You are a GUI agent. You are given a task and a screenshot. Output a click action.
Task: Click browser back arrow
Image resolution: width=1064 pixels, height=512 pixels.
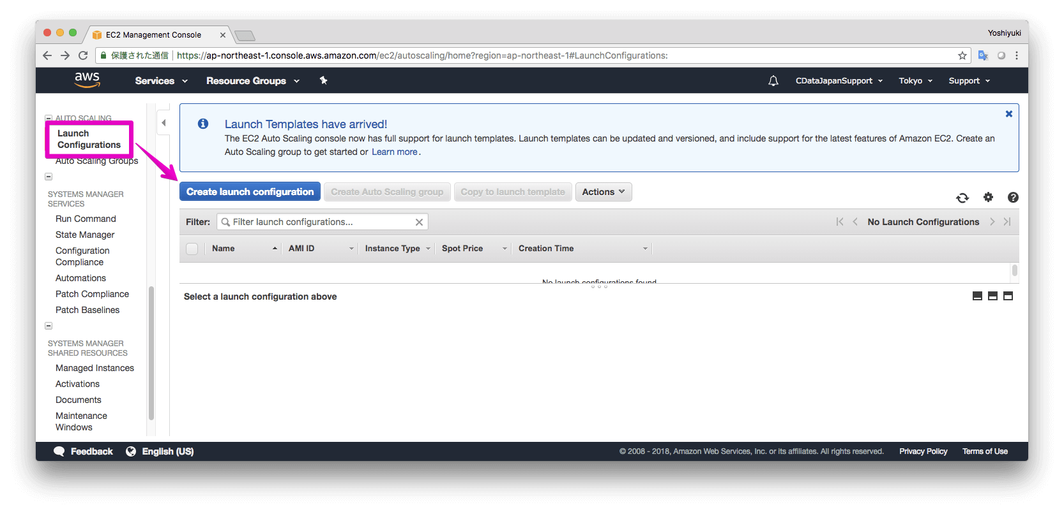pyautogui.click(x=47, y=55)
